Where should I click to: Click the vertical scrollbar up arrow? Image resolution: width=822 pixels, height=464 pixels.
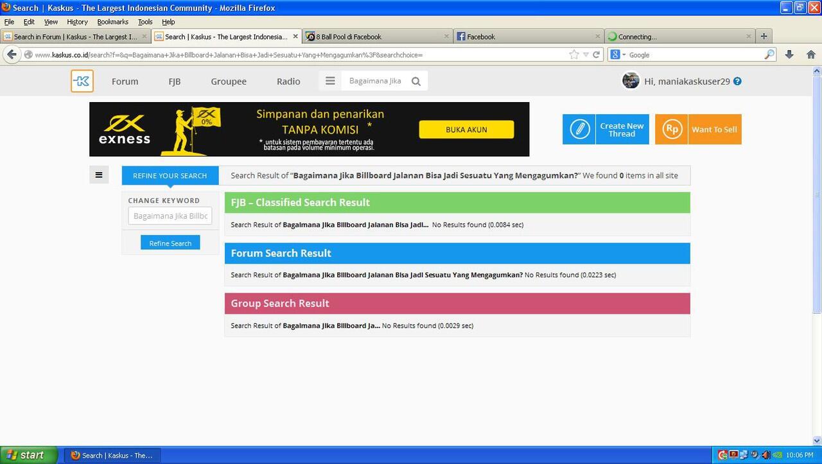[x=817, y=71]
